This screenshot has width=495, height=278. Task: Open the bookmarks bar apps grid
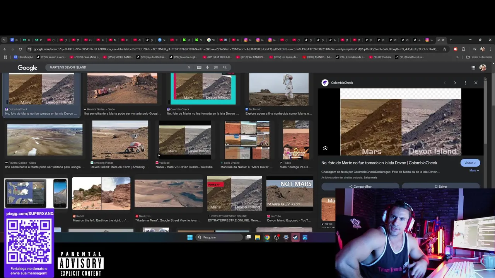point(5,57)
